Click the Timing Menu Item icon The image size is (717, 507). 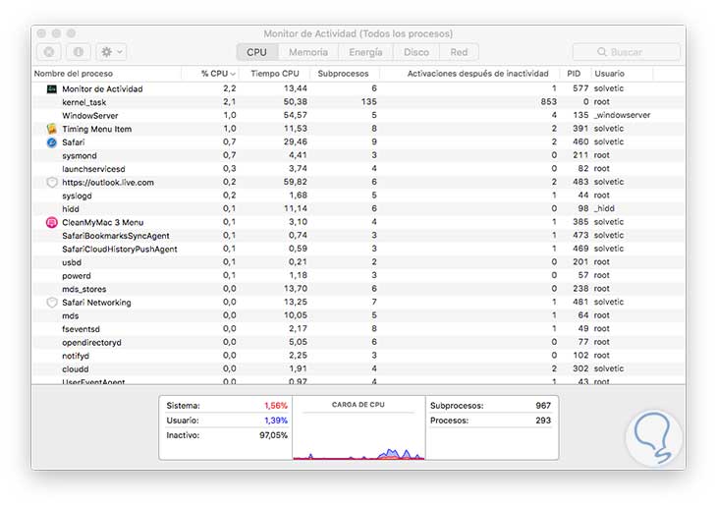tap(52, 129)
